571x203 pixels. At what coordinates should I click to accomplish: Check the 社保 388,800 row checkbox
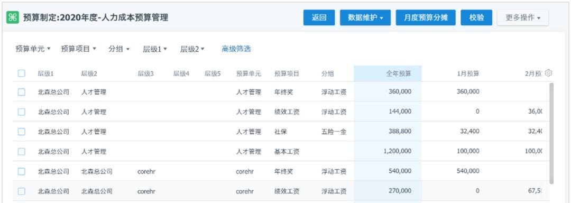tap(22, 132)
